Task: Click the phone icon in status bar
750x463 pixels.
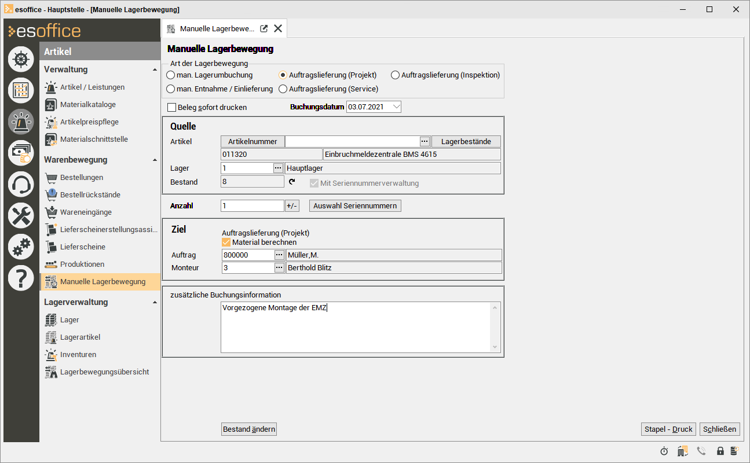Action: (701, 451)
